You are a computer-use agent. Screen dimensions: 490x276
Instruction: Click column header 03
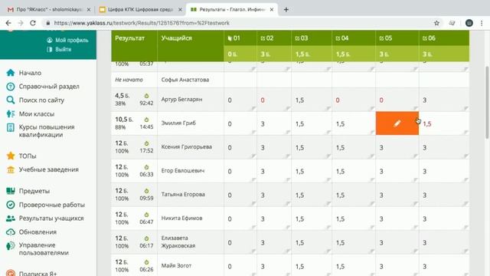[302, 38]
